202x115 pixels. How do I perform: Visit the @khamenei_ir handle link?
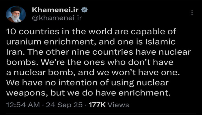pos(57,18)
